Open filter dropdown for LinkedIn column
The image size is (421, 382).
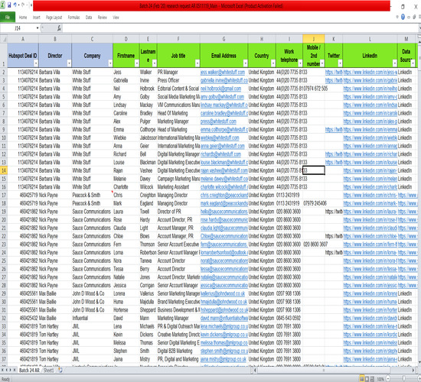pyautogui.click(x=395, y=63)
